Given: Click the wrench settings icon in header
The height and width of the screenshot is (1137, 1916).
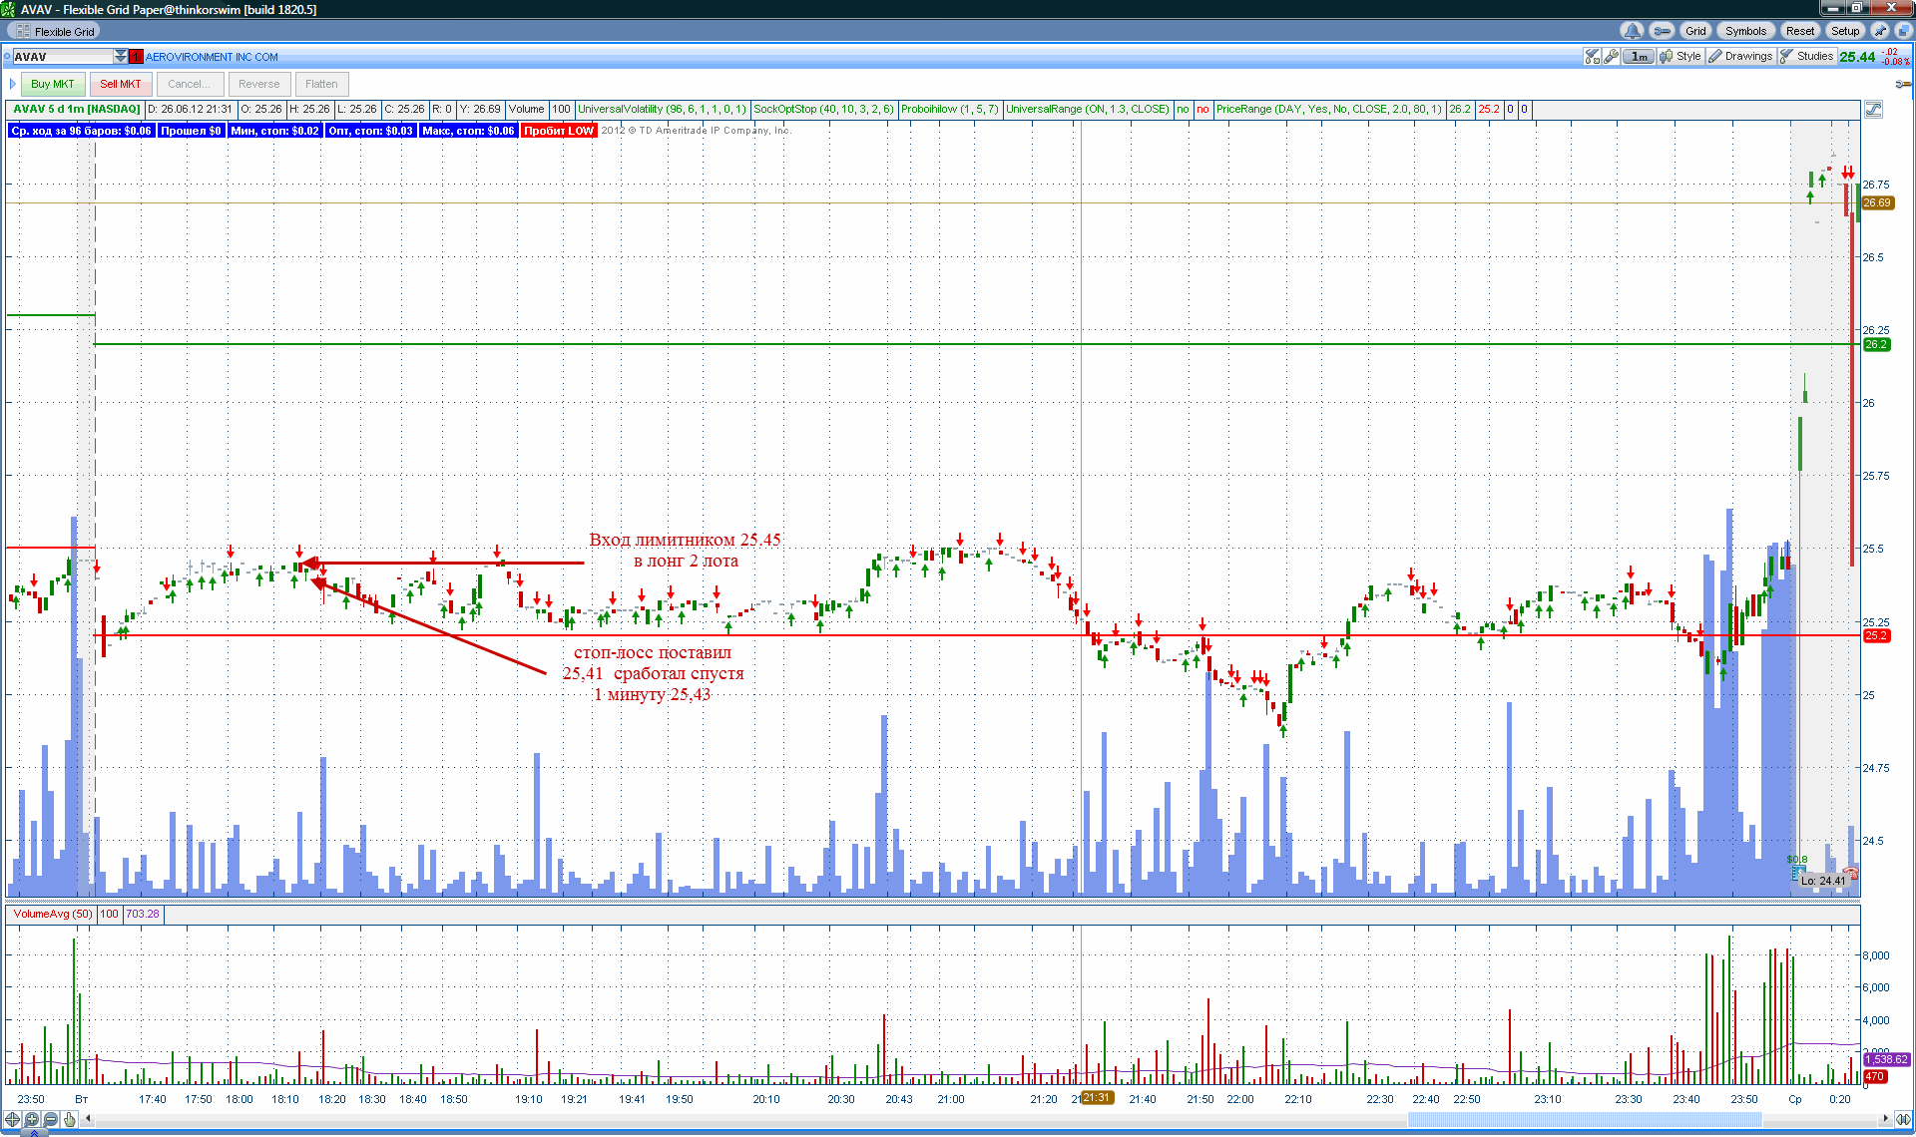Looking at the screenshot, I should tap(1662, 31).
